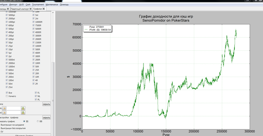Open the date picker for the start date
The image size is (263, 136).
pos(4,108)
